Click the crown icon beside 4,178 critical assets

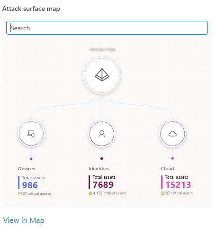click(90, 193)
